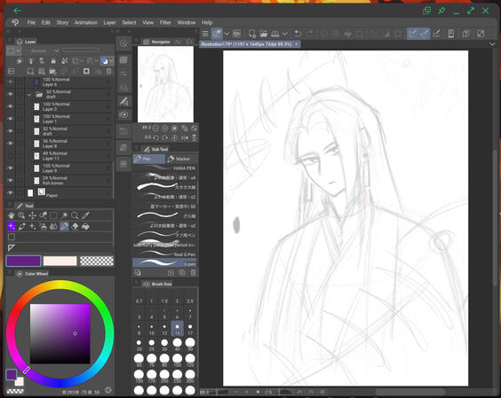Hide Layer 2 using eye icon

pyautogui.click(x=11, y=106)
